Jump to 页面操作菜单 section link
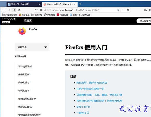Viewport: 151px width, 117px height. click(99, 95)
